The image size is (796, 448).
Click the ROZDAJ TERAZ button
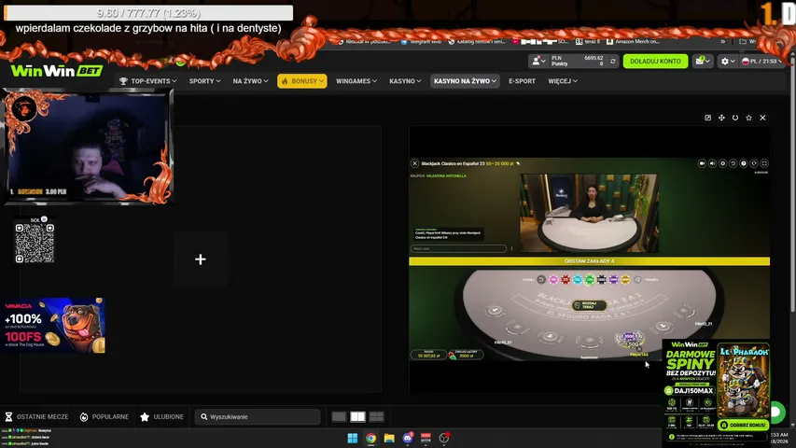(589, 305)
